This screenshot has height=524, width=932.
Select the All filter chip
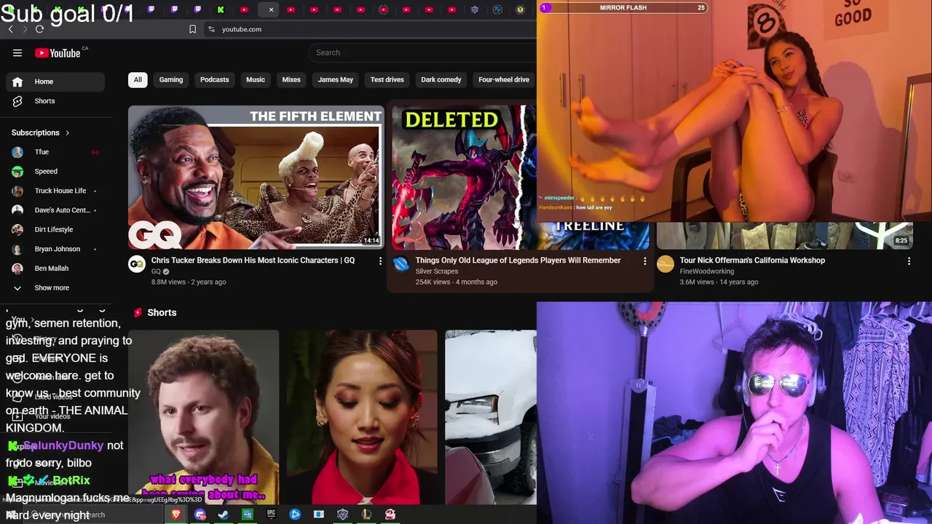pos(138,79)
